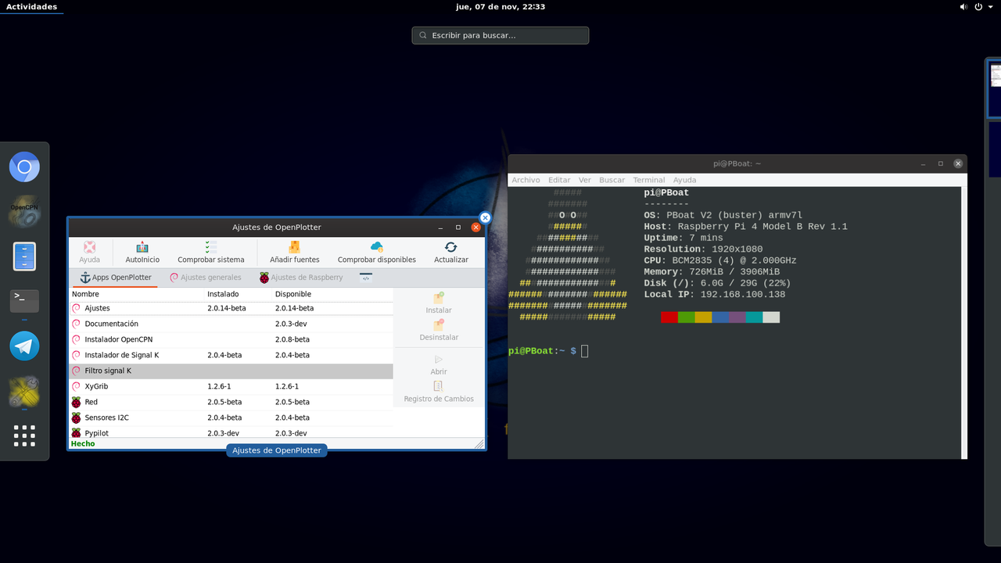Click the Desinstalar package icon
The image size is (1001, 563).
coord(439,325)
